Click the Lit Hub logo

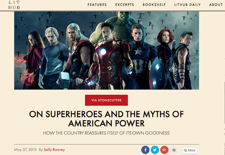(x=14, y=5)
